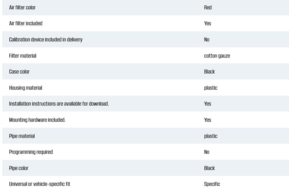Select the "No" value for calibration device
Viewport: 289px width, 191px height.
pos(207,40)
